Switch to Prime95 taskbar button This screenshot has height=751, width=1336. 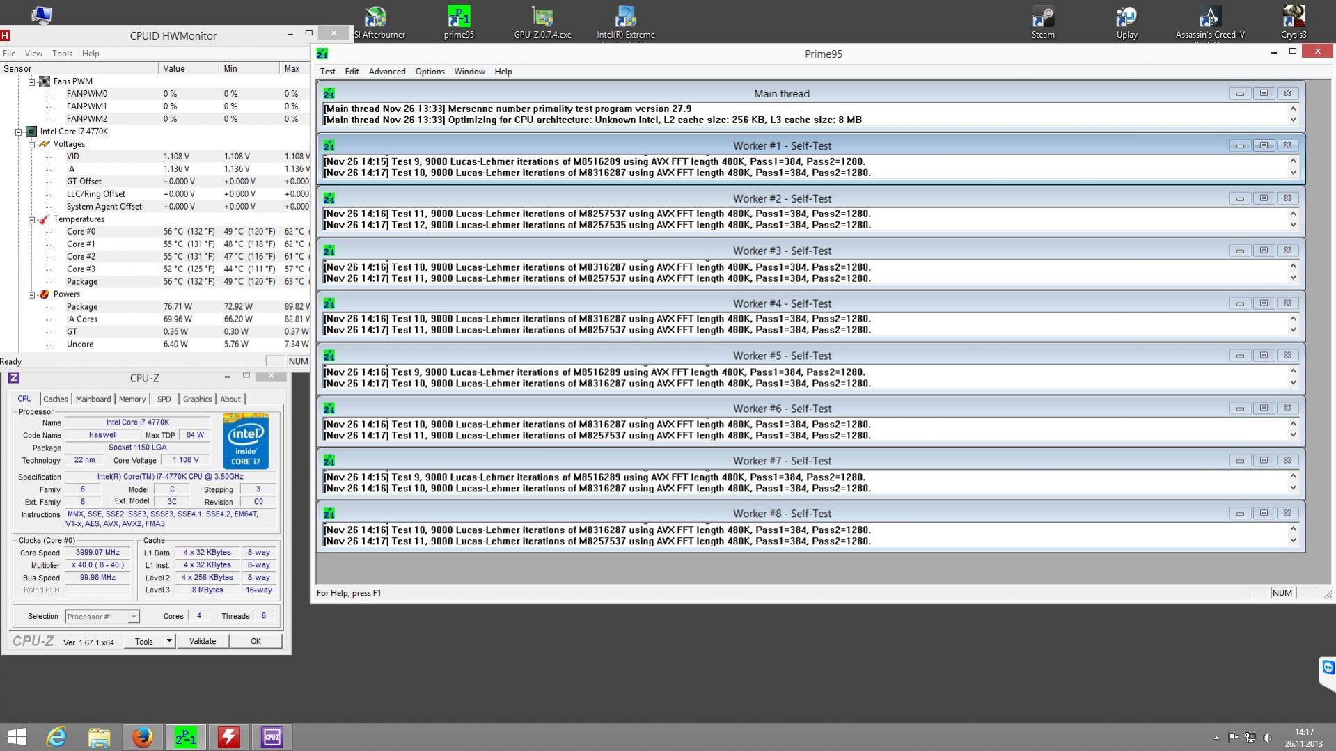(185, 736)
